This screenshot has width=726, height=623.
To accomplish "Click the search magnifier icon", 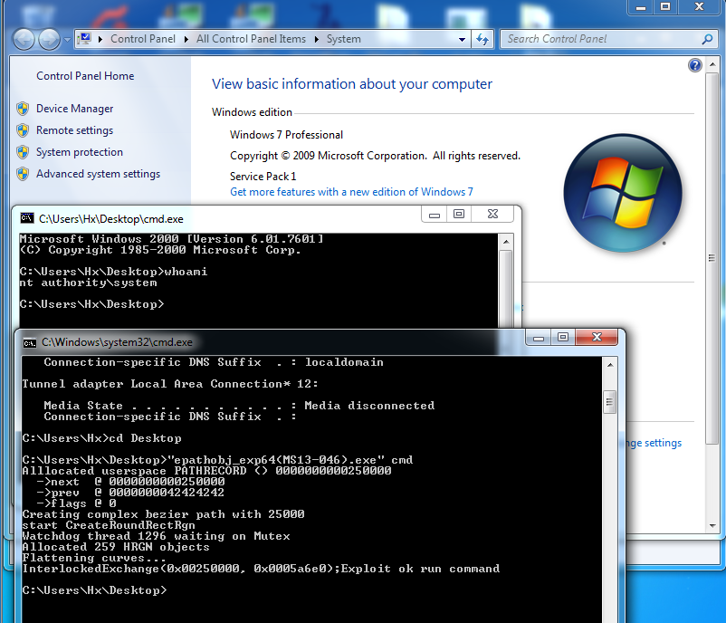I will [x=708, y=39].
